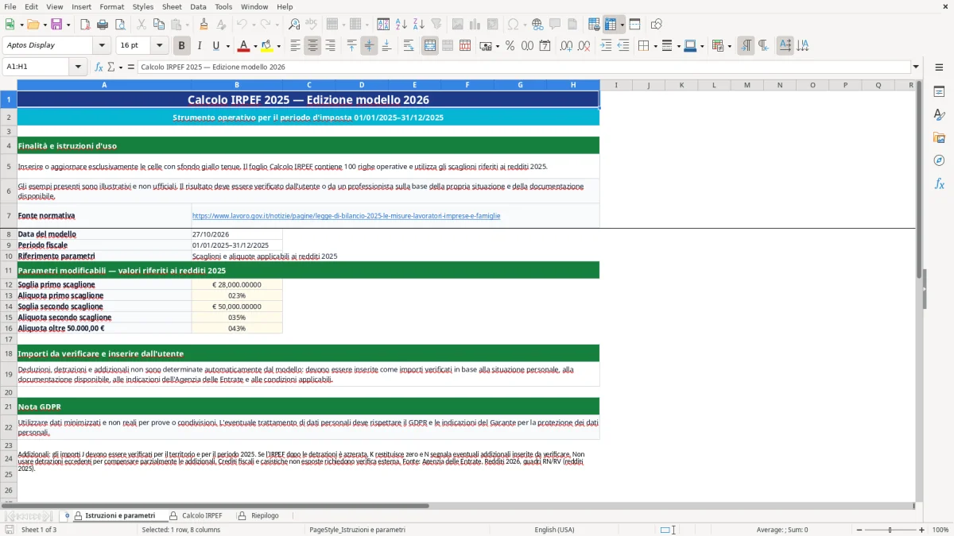Viewport: 954px width, 536px height.
Task: Toggle Italic formatting
Action: tap(199, 46)
